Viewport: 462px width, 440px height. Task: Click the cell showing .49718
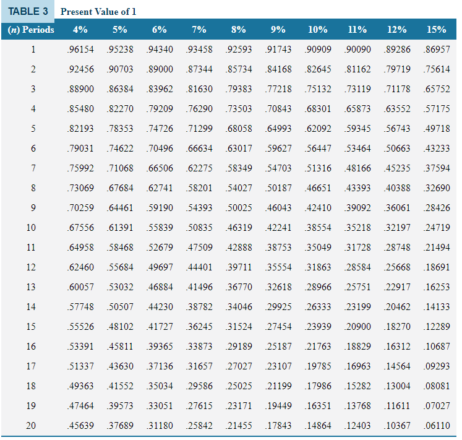click(x=437, y=129)
